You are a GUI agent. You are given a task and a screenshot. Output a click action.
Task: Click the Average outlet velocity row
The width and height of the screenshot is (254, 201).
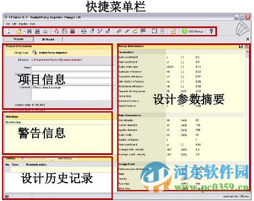tap(181, 154)
